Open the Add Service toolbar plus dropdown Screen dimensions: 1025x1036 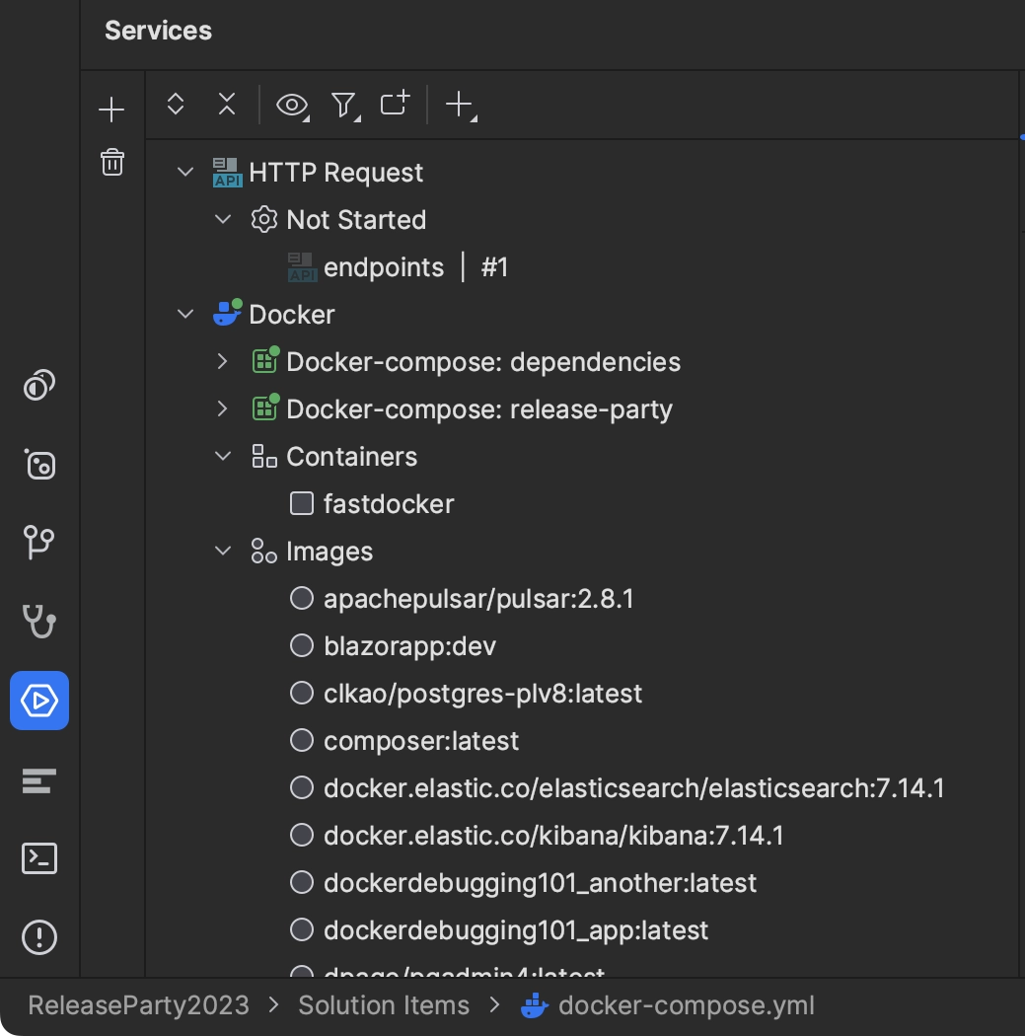click(x=461, y=105)
